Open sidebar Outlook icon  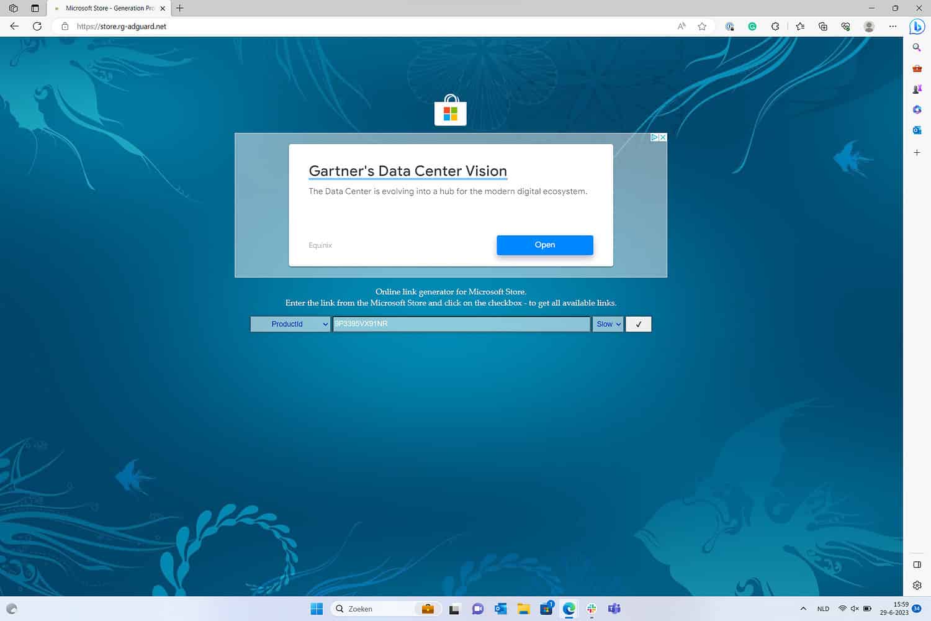point(917,130)
